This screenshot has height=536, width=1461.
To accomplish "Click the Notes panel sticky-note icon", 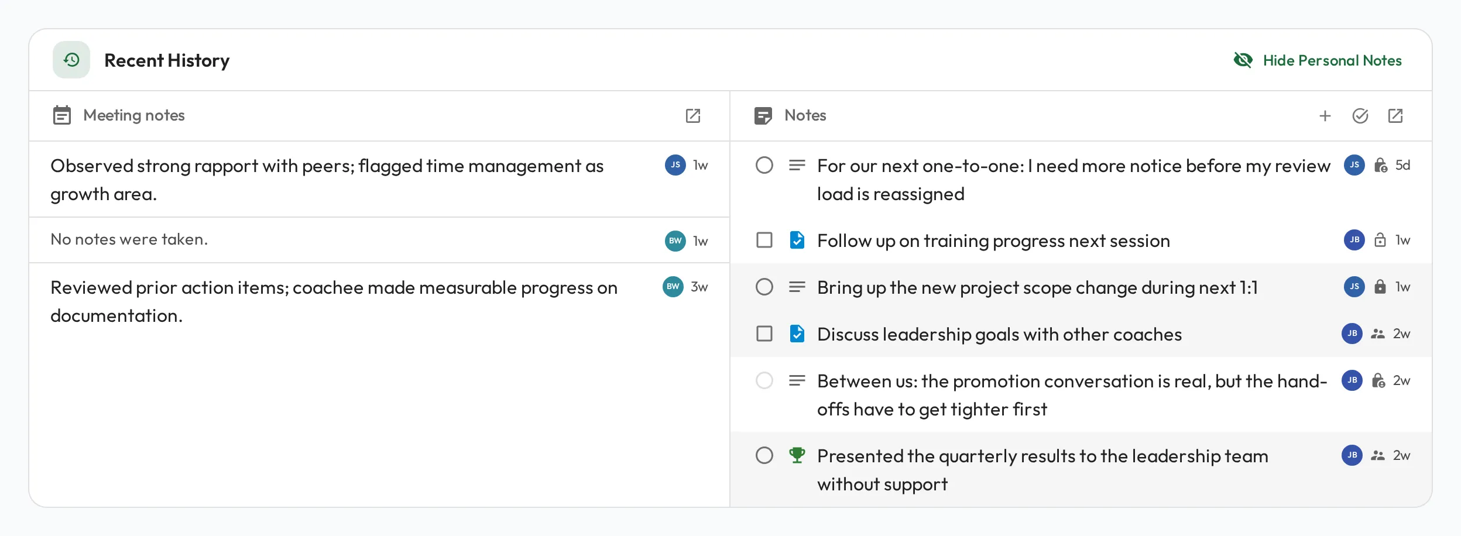I will pyautogui.click(x=763, y=116).
